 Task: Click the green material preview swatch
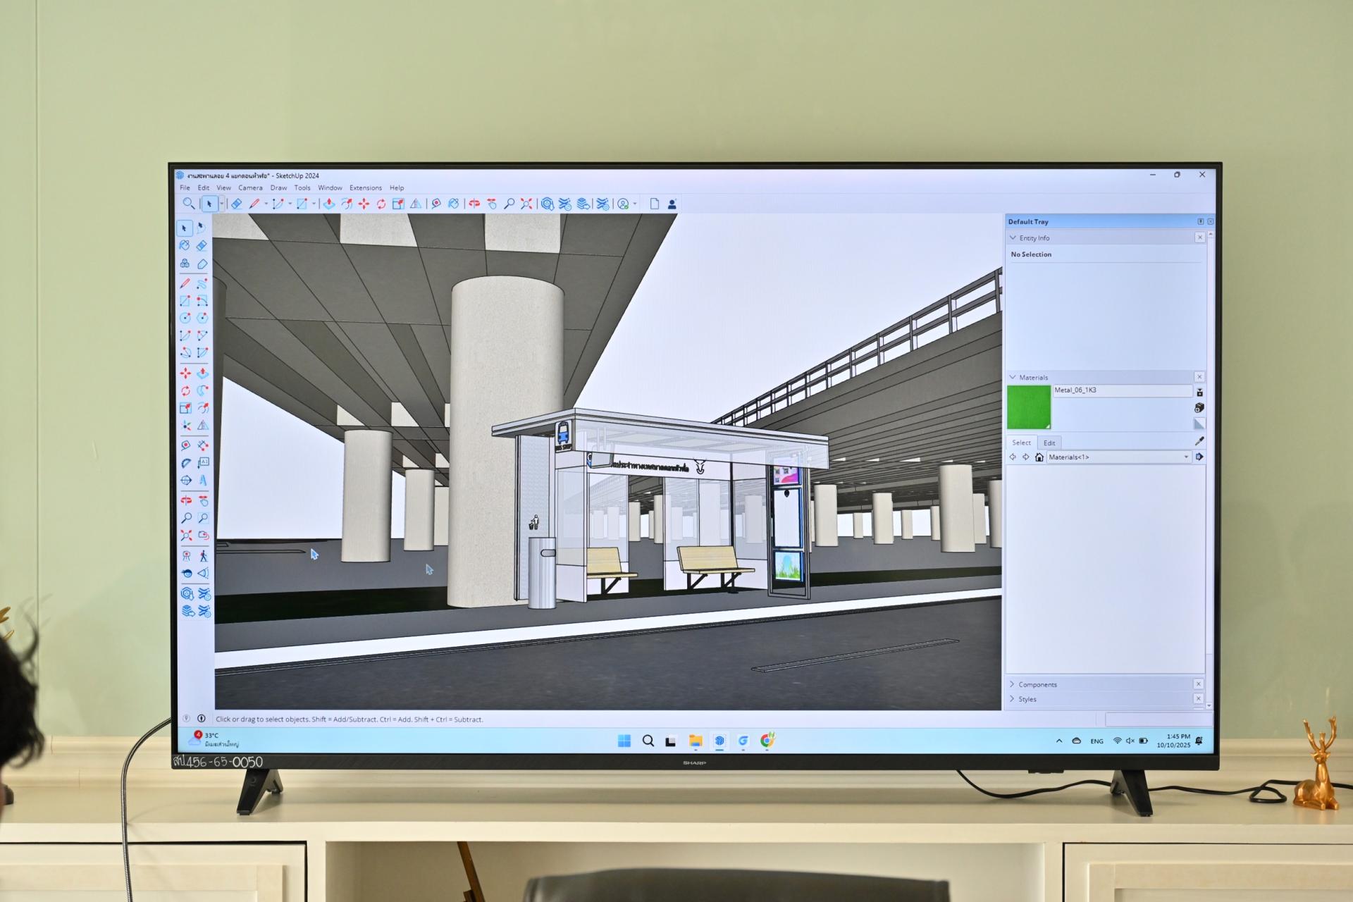click(1029, 407)
